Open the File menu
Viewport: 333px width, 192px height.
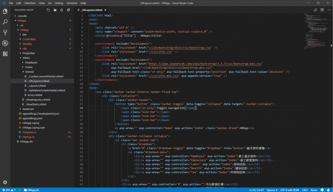pyautogui.click(x=11, y=3)
